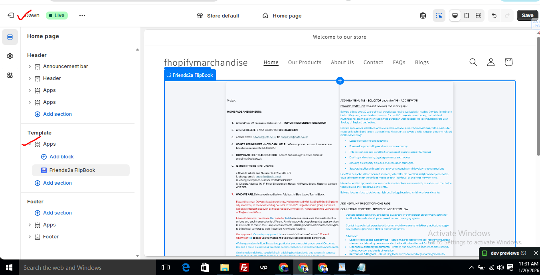Toggle the inspector selection mode
Screen dimensions: 540x275
439,16
